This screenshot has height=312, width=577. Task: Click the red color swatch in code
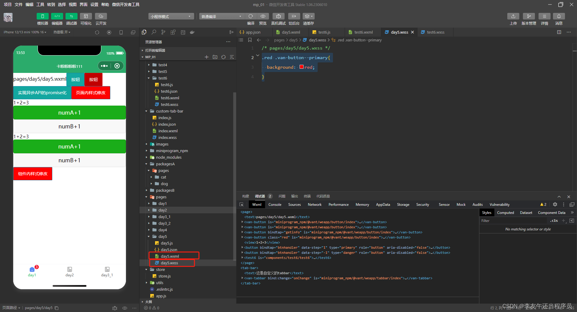tap(301, 67)
